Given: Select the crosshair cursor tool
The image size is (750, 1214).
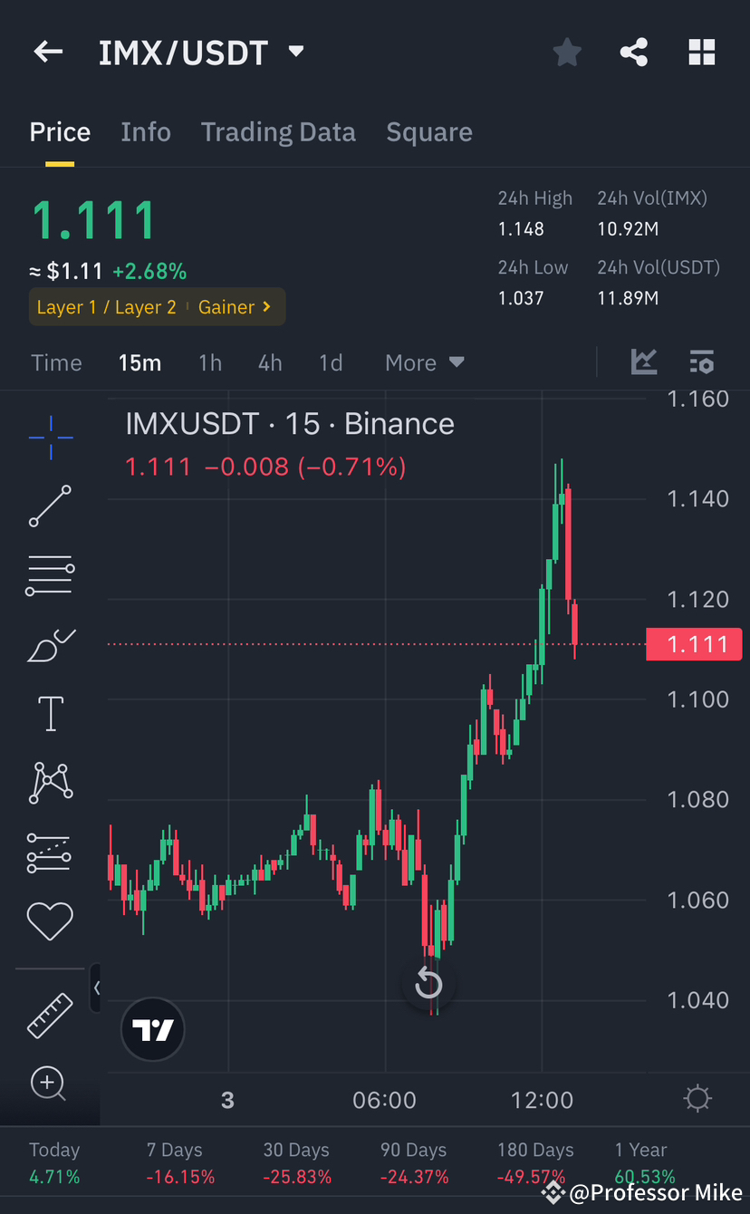Looking at the screenshot, I should tap(50, 438).
